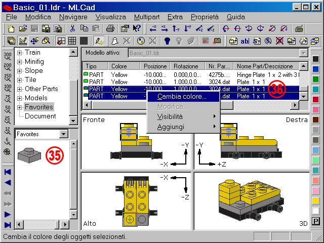Click the zoom 50 magnifier icon
This screenshot has width=324, height=243.
(8, 110)
